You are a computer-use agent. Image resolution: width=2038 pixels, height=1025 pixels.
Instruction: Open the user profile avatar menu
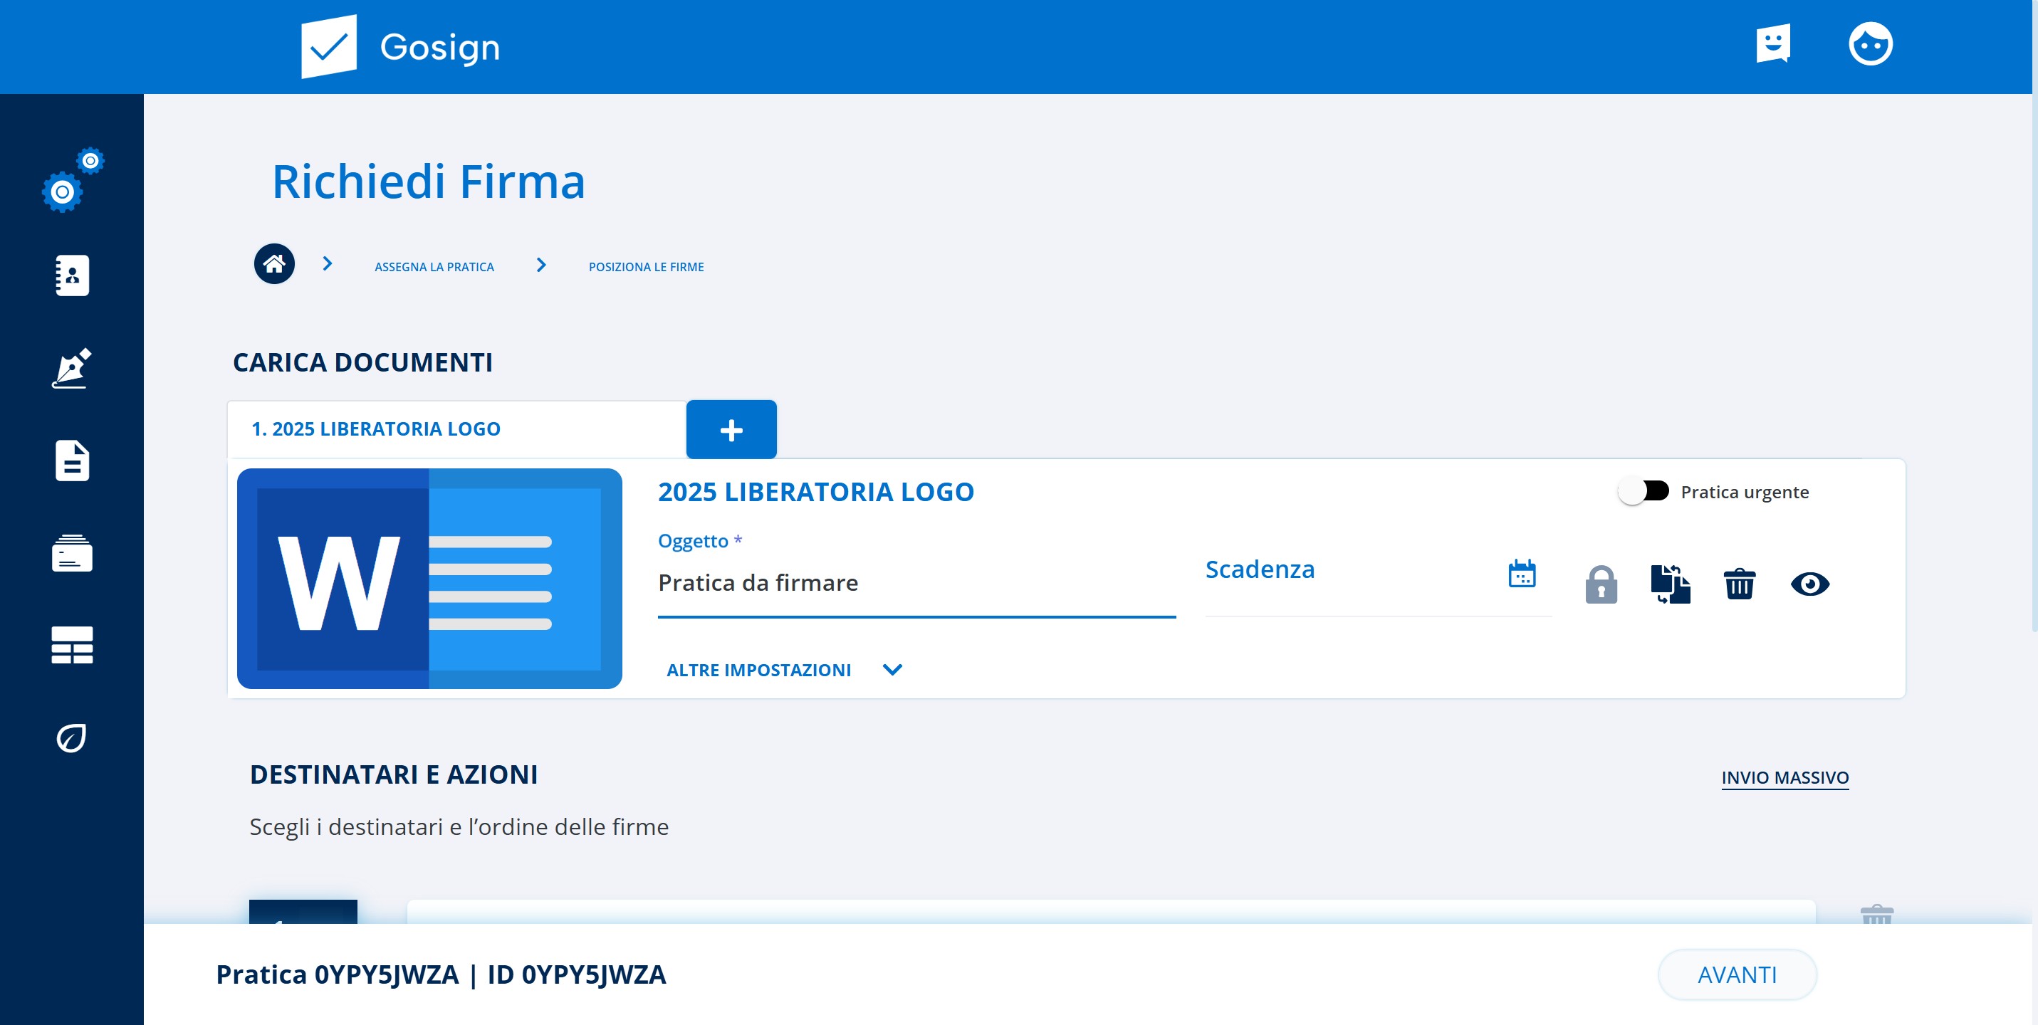1869,45
